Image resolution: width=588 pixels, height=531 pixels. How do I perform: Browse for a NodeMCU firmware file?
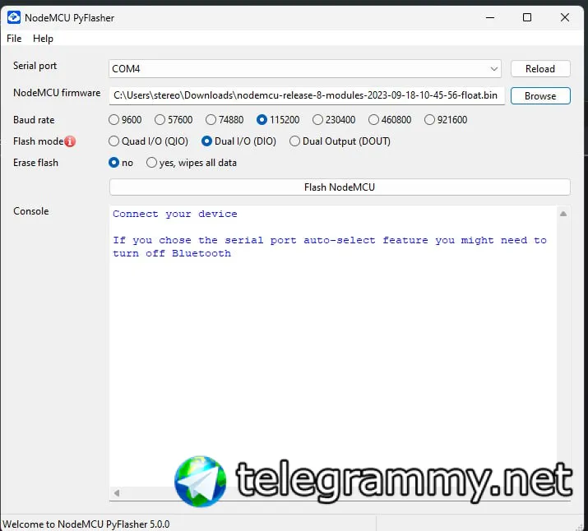pyautogui.click(x=540, y=96)
